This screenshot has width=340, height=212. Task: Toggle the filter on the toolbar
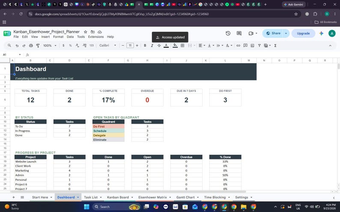pyautogui.click(x=259, y=45)
